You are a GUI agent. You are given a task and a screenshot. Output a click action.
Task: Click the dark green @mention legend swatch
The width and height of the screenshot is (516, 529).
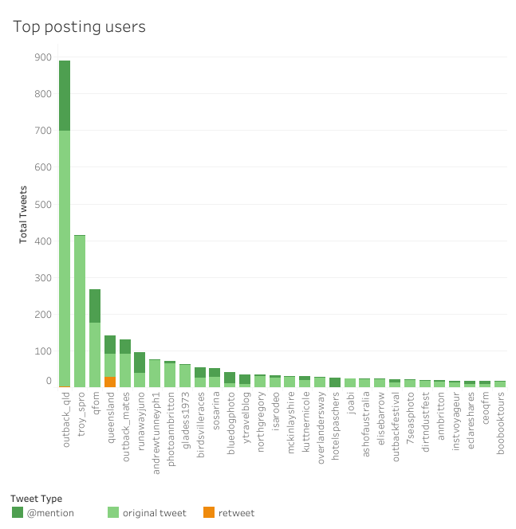click(x=18, y=513)
